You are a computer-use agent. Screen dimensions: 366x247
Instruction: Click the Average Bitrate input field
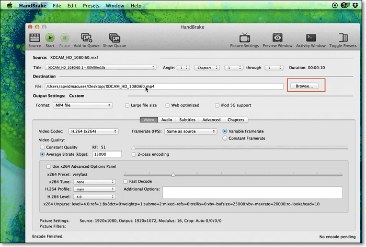tap(107, 154)
